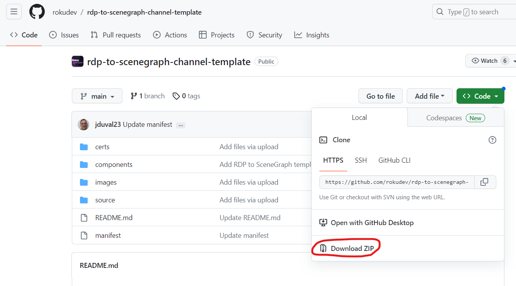The image size is (516, 286).
Task: Select the SSH clone tab
Action: [361, 160]
